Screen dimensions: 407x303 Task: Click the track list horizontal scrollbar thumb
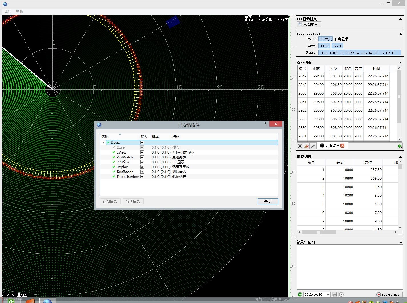[x=319, y=232]
